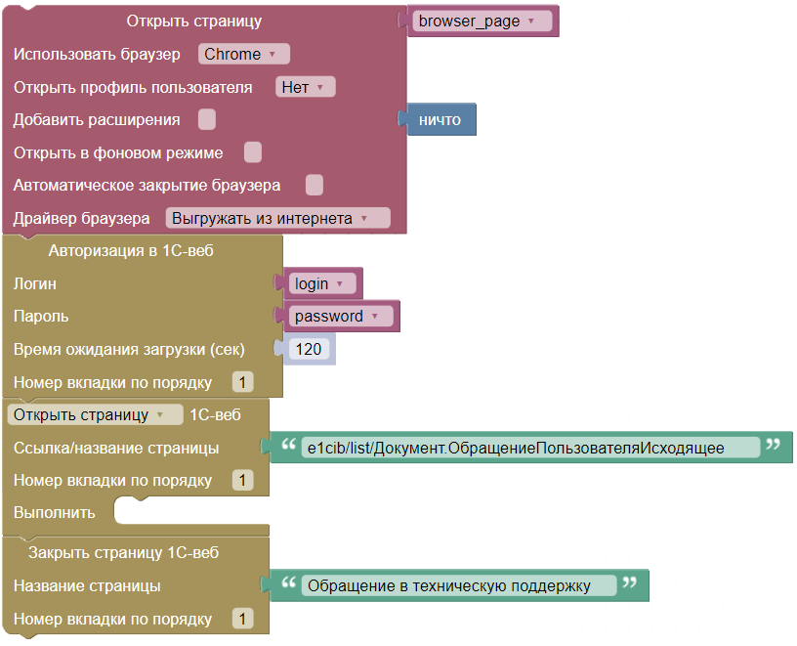Image resolution: width=797 pixels, height=646 pixels.
Task: Open the 'Открыть страницу' action dropdown in 1С-веб block
Action: click(x=95, y=415)
